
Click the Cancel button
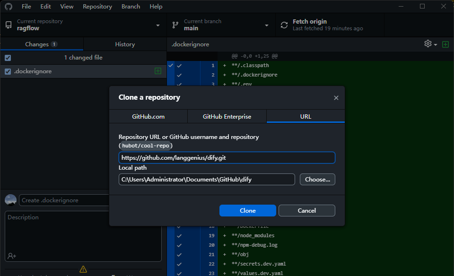point(306,211)
